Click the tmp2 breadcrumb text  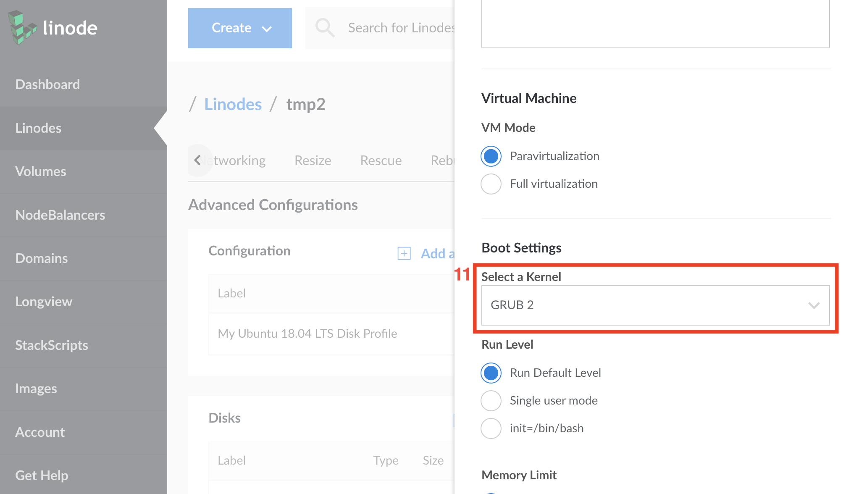click(x=306, y=104)
